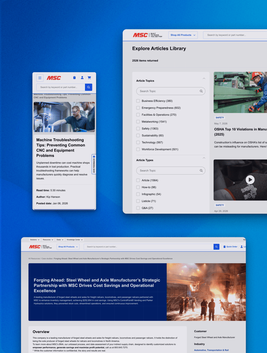The image size is (267, 353).
Task: Open Automotive, Transportation & Rail industry link
Action: point(211,350)
